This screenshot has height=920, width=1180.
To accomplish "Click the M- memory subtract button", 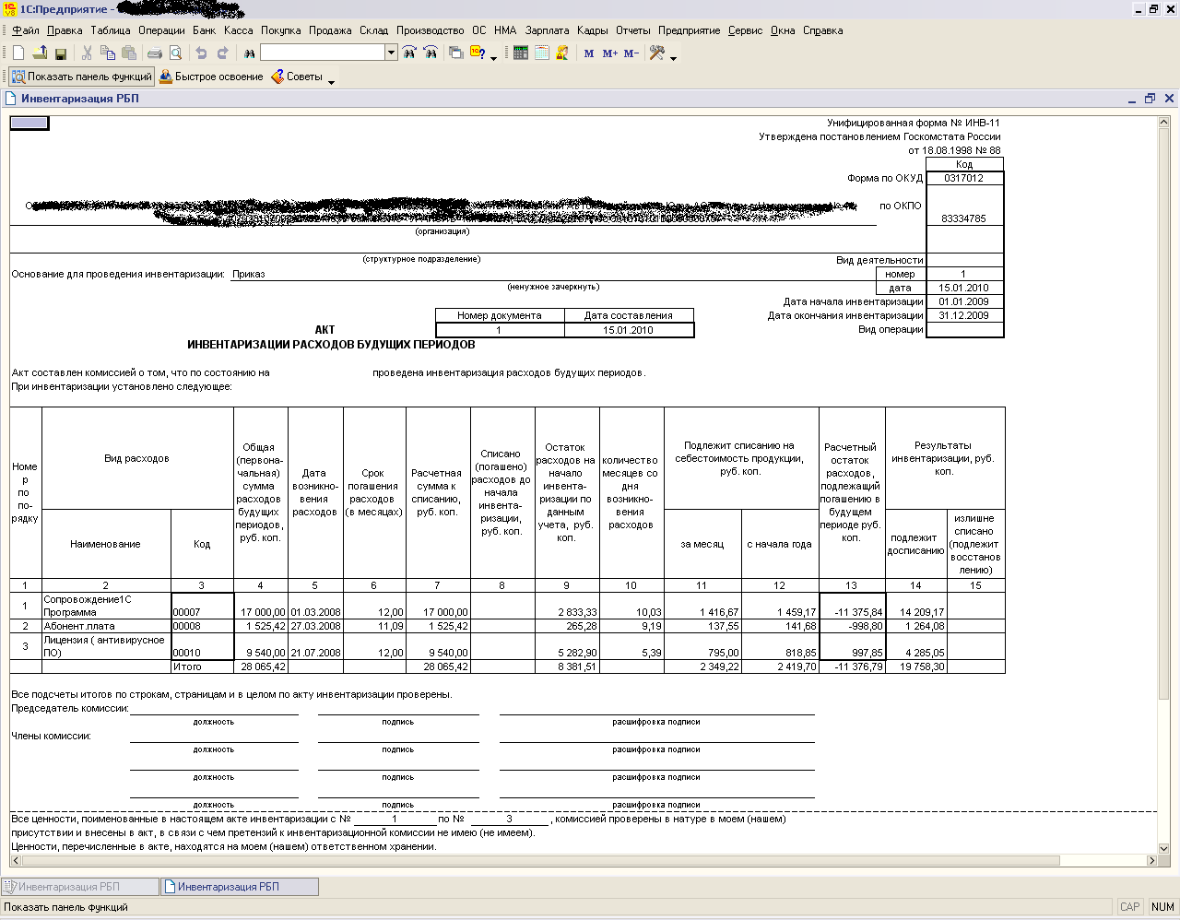I will pyautogui.click(x=631, y=53).
